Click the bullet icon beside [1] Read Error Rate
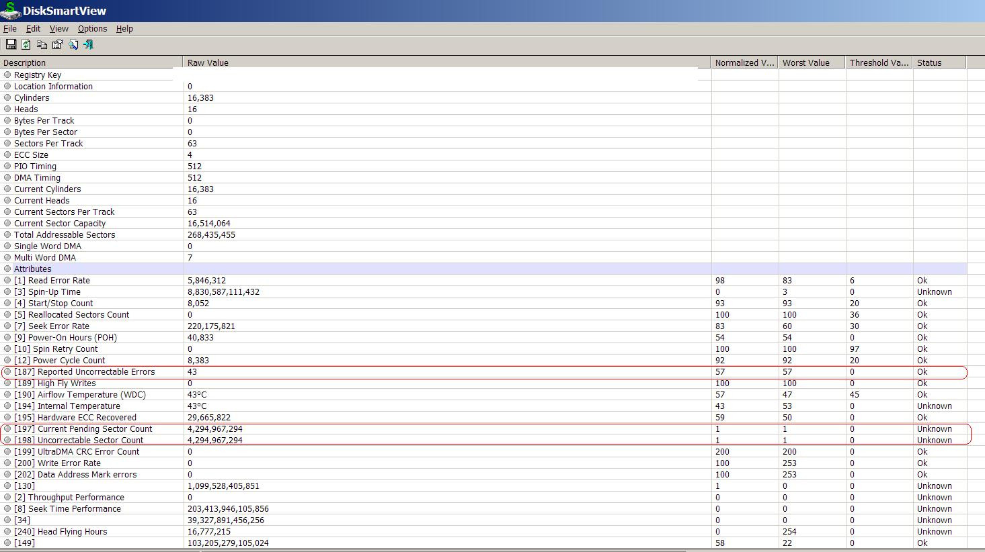The width and height of the screenshot is (985, 552). [7, 280]
